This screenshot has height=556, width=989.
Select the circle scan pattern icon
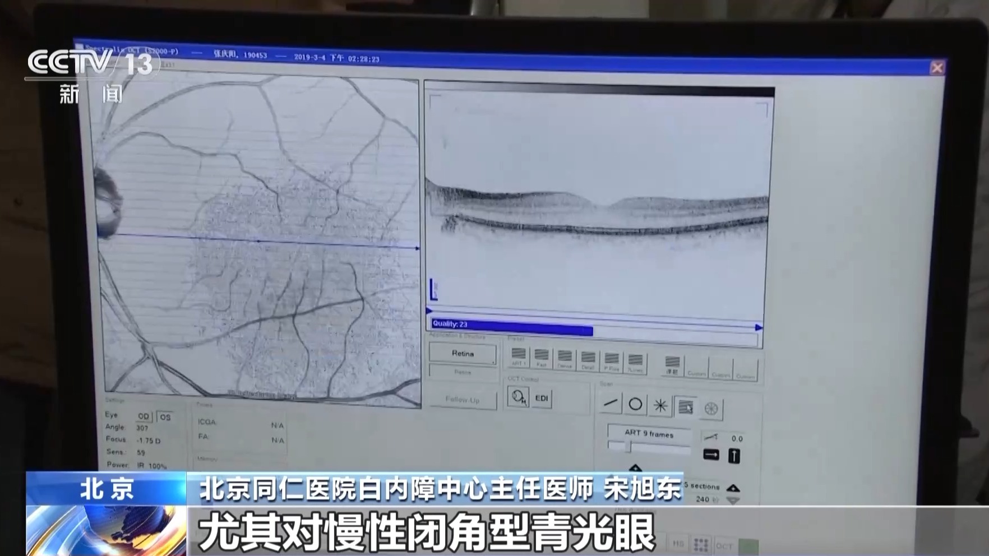[x=635, y=404]
